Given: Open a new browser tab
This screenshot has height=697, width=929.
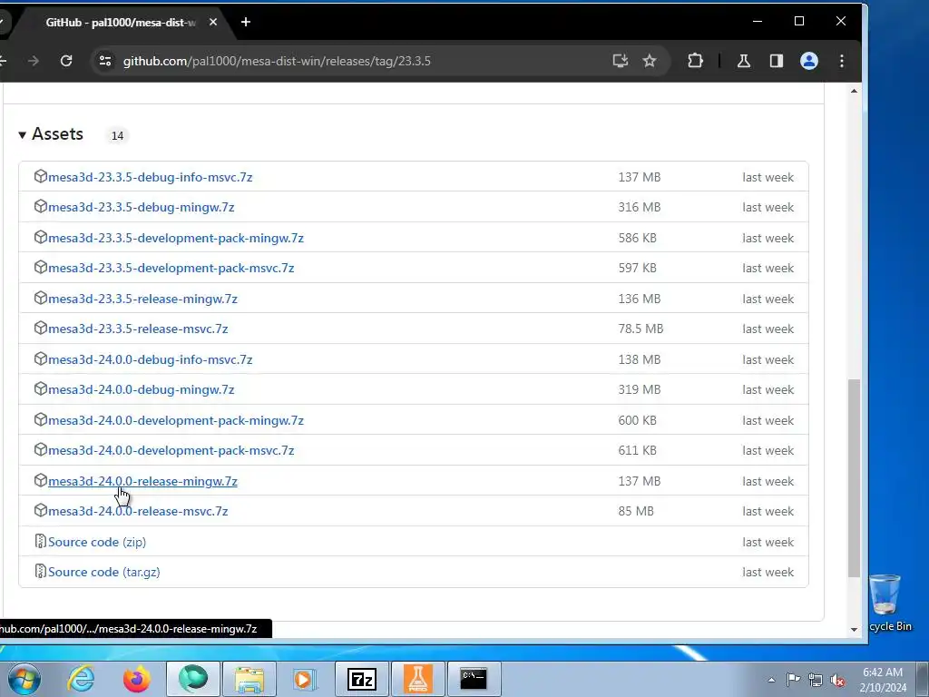Looking at the screenshot, I should tap(245, 22).
